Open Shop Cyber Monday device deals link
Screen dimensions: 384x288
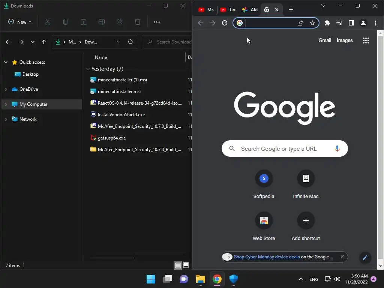pyautogui.click(x=267, y=257)
